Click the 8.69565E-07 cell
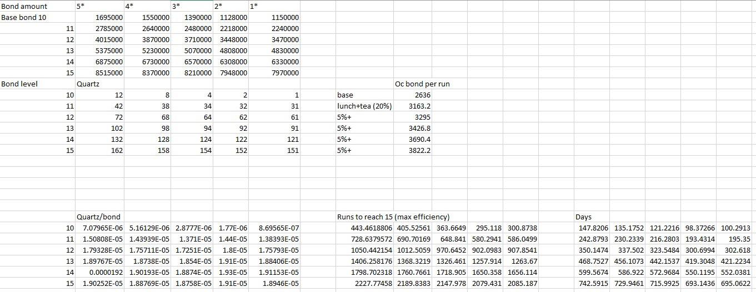 (274, 228)
